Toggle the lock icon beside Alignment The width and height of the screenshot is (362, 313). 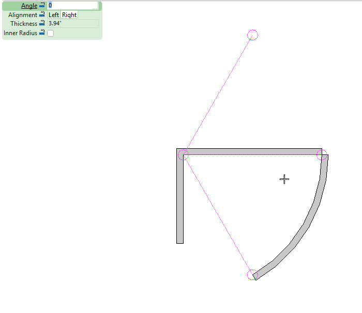click(x=42, y=14)
